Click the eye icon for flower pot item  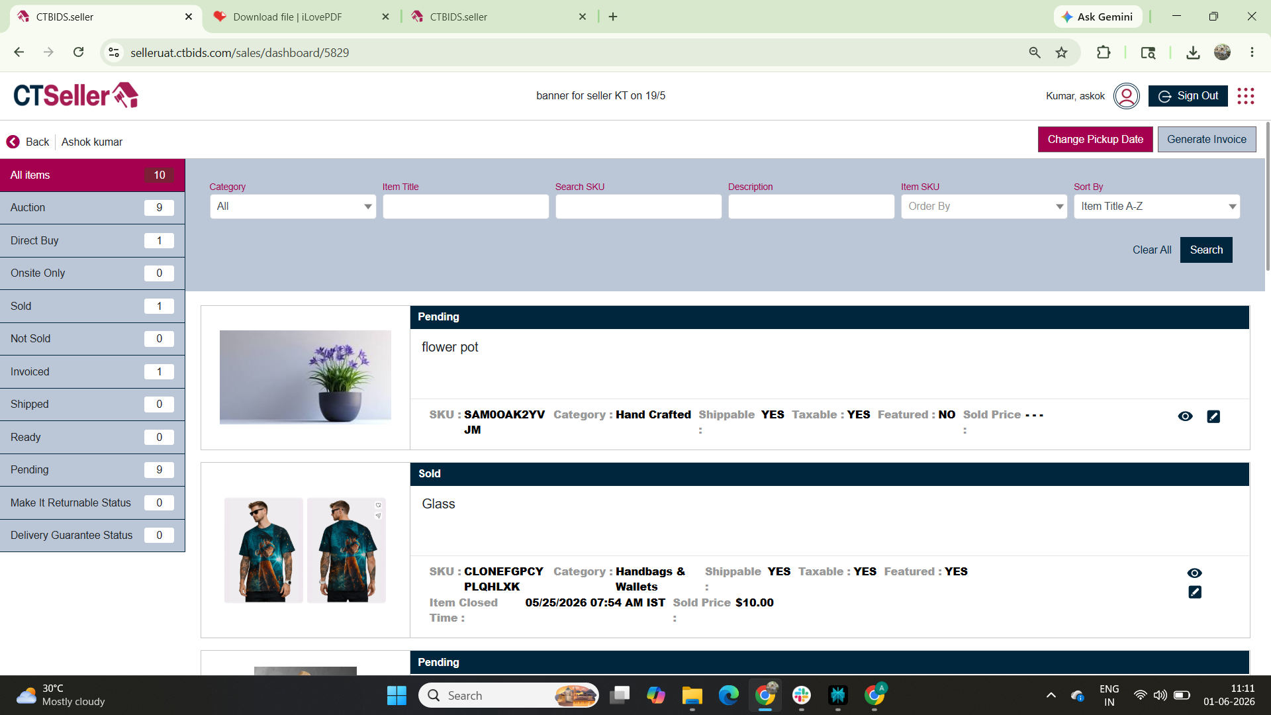click(x=1185, y=416)
